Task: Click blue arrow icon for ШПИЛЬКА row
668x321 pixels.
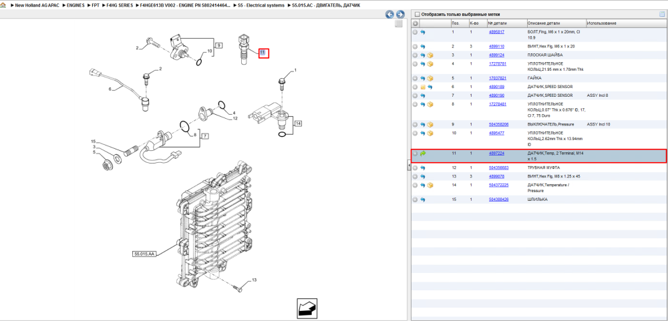Action: (x=423, y=200)
